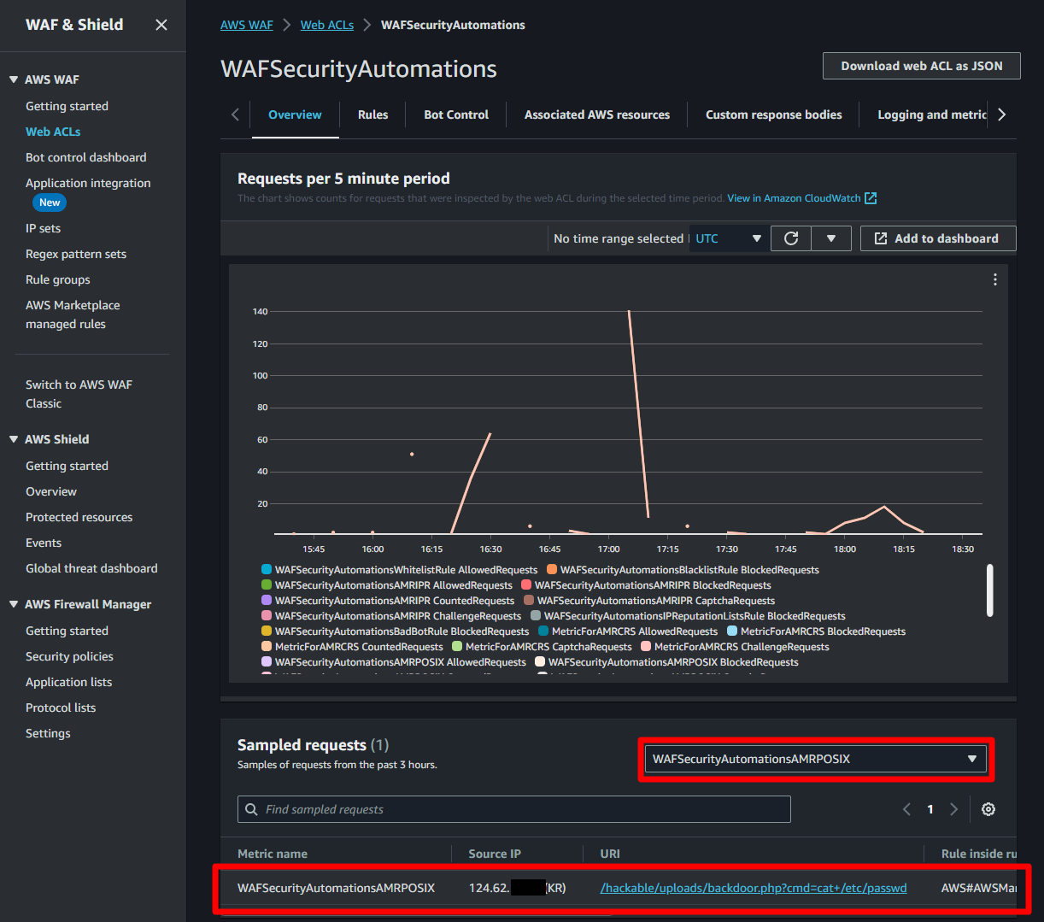Open Protected resources under AWS Shield
The height and width of the screenshot is (922, 1044).
click(x=79, y=517)
